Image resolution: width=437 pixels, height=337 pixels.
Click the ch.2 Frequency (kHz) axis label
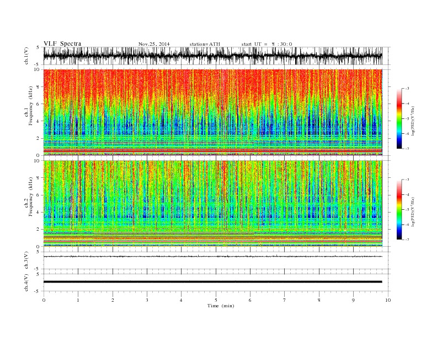(29, 197)
